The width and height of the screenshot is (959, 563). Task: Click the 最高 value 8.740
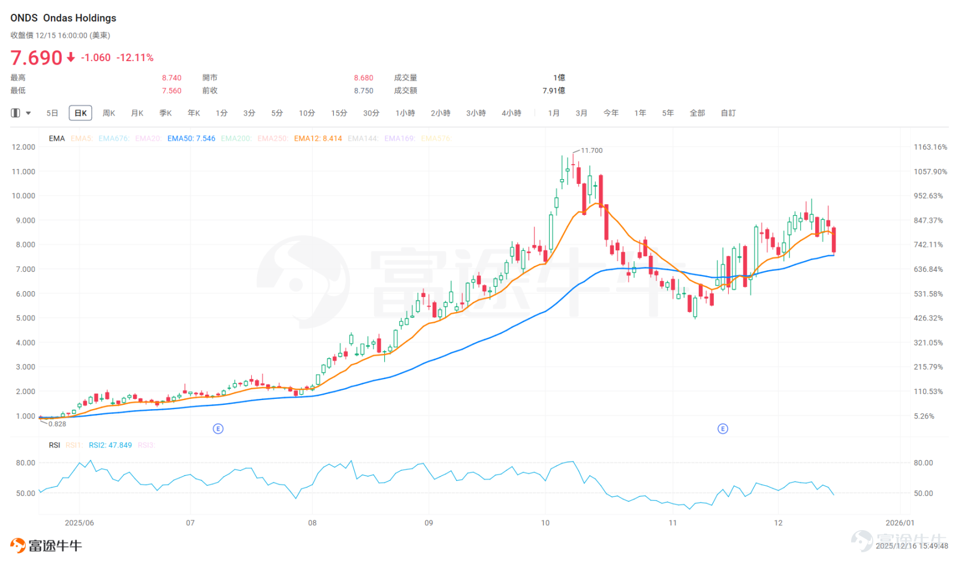pyautogui.click(x=171, y=78)
